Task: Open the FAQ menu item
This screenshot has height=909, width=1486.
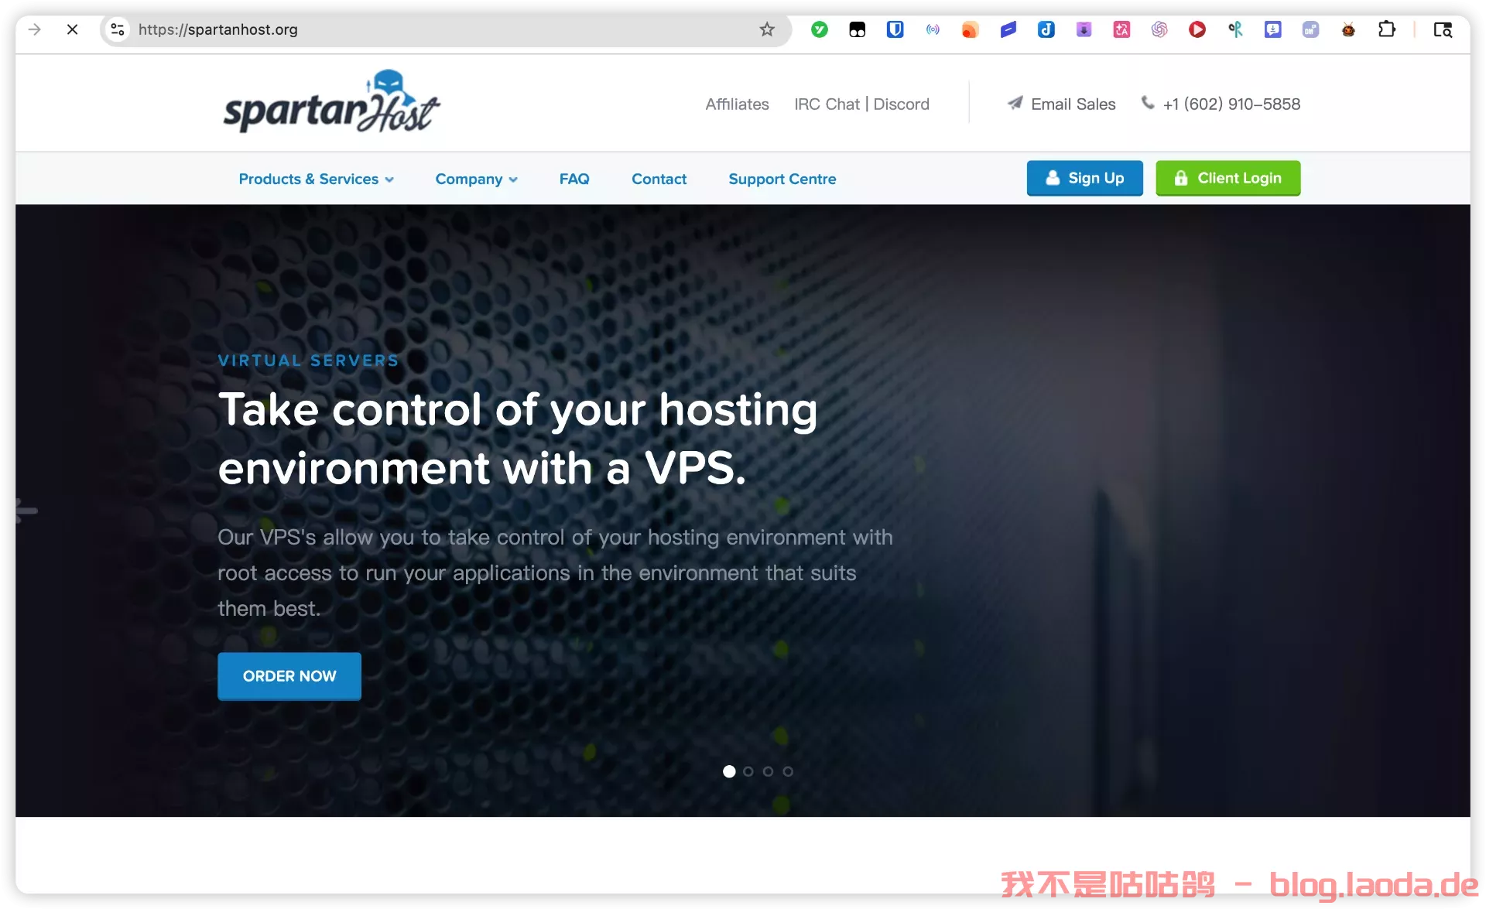Action: [x=574, y=179]
